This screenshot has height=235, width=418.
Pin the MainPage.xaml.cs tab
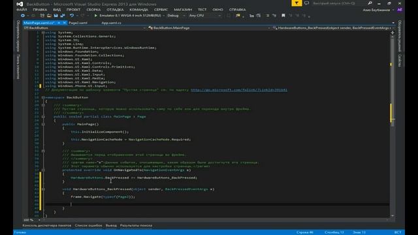click(x=59, y=23)
